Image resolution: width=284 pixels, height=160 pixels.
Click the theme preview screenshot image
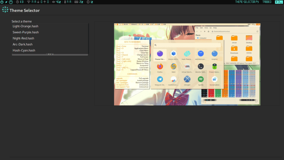tap(187, 64)
